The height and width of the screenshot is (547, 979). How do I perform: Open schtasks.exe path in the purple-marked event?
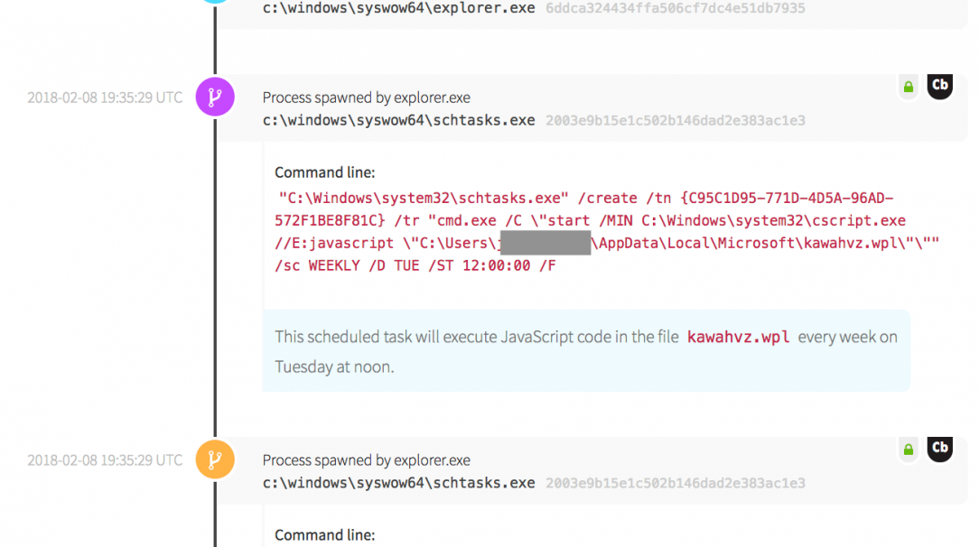tap(398, 120)
